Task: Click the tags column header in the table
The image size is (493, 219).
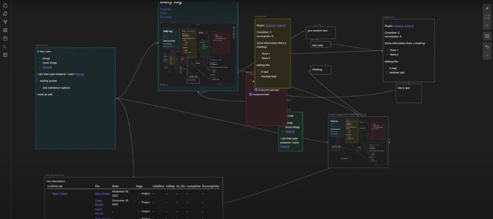Action: pyautogui.click(x=140, y=186)
